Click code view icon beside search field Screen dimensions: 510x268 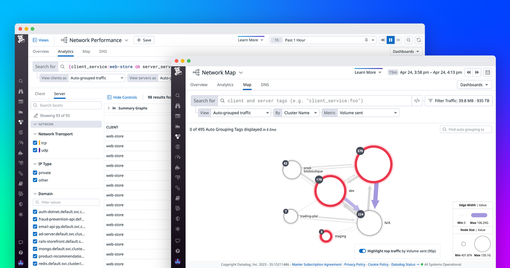tap(417, 101)
